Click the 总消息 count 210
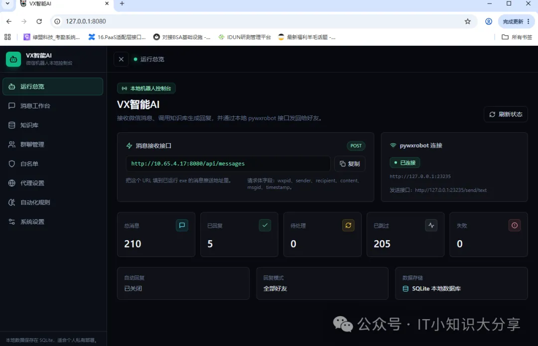Image resolution: width=538 pixels, height=346 pixels. [133, 244]
